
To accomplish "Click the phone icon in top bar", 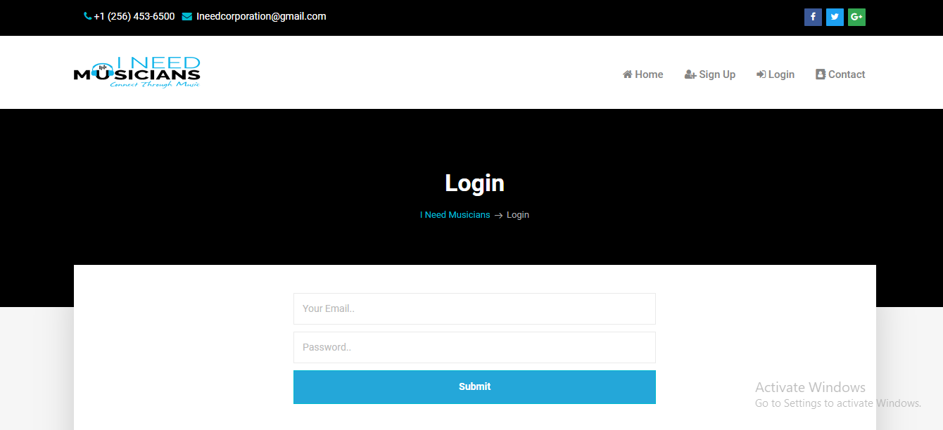I will click(87, 16).
